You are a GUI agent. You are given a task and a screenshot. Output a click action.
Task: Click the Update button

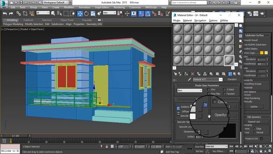[x=254, y=107]
